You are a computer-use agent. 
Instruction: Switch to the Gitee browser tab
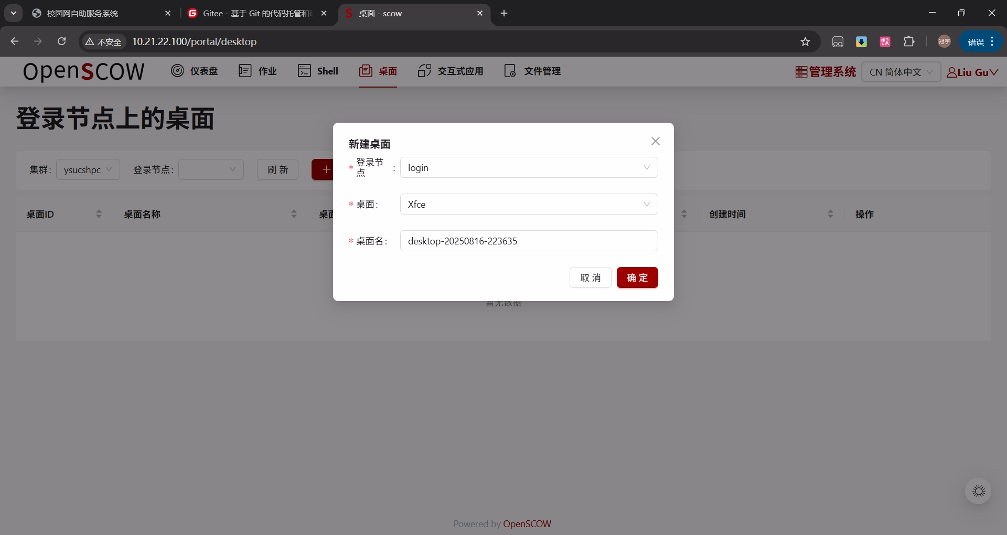251,13
